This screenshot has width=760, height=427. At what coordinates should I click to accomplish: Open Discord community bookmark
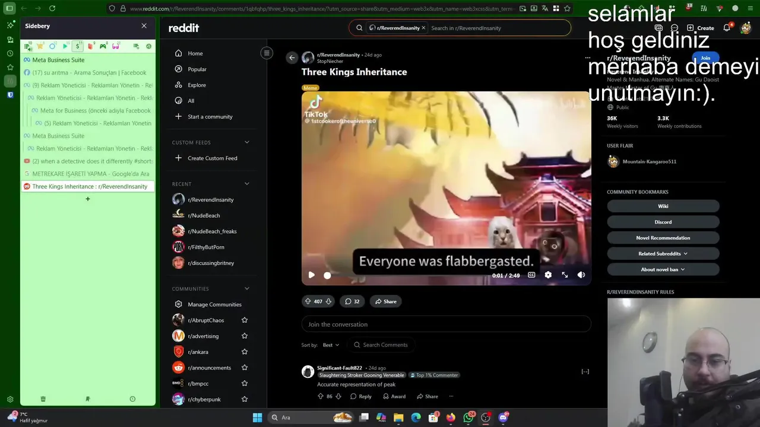pyautogui.click(x=663, y=222)
